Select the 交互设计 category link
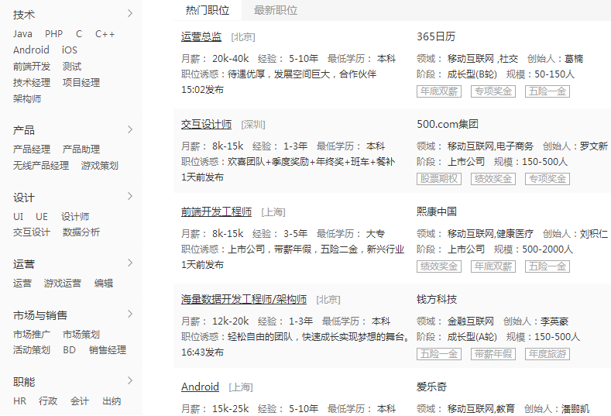 point(32,232)
